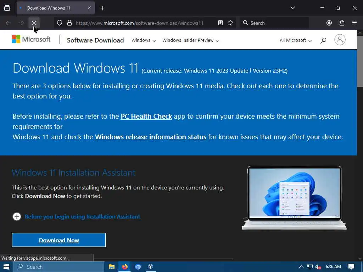Click the back navigation arrow

(x=9, y=23)
